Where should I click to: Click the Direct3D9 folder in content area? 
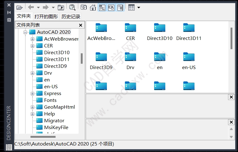click(101, 61)
